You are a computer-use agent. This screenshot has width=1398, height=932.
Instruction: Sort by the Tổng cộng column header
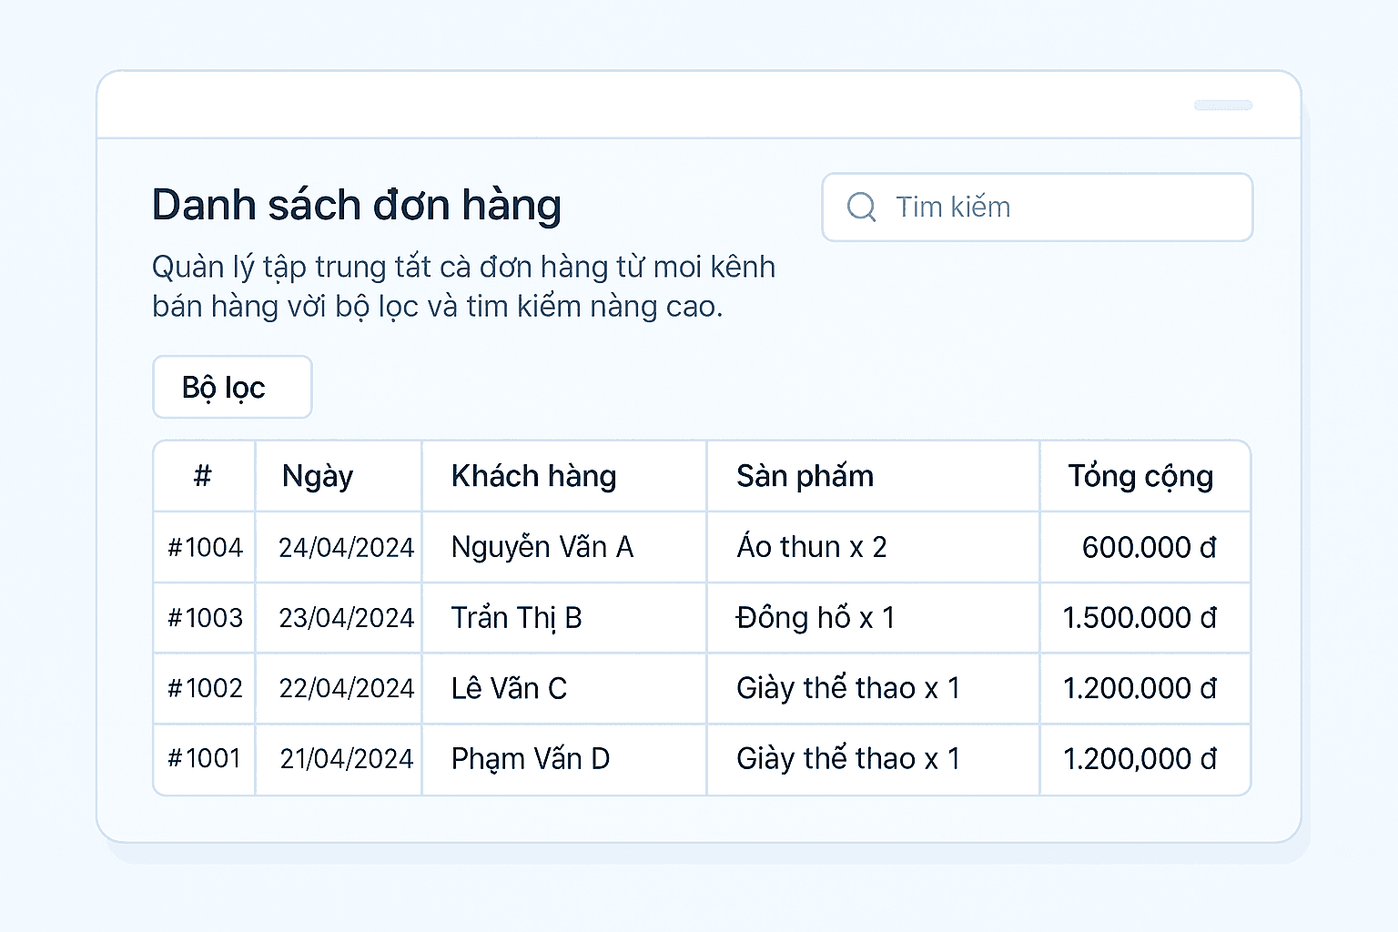tap(1140, 476)
